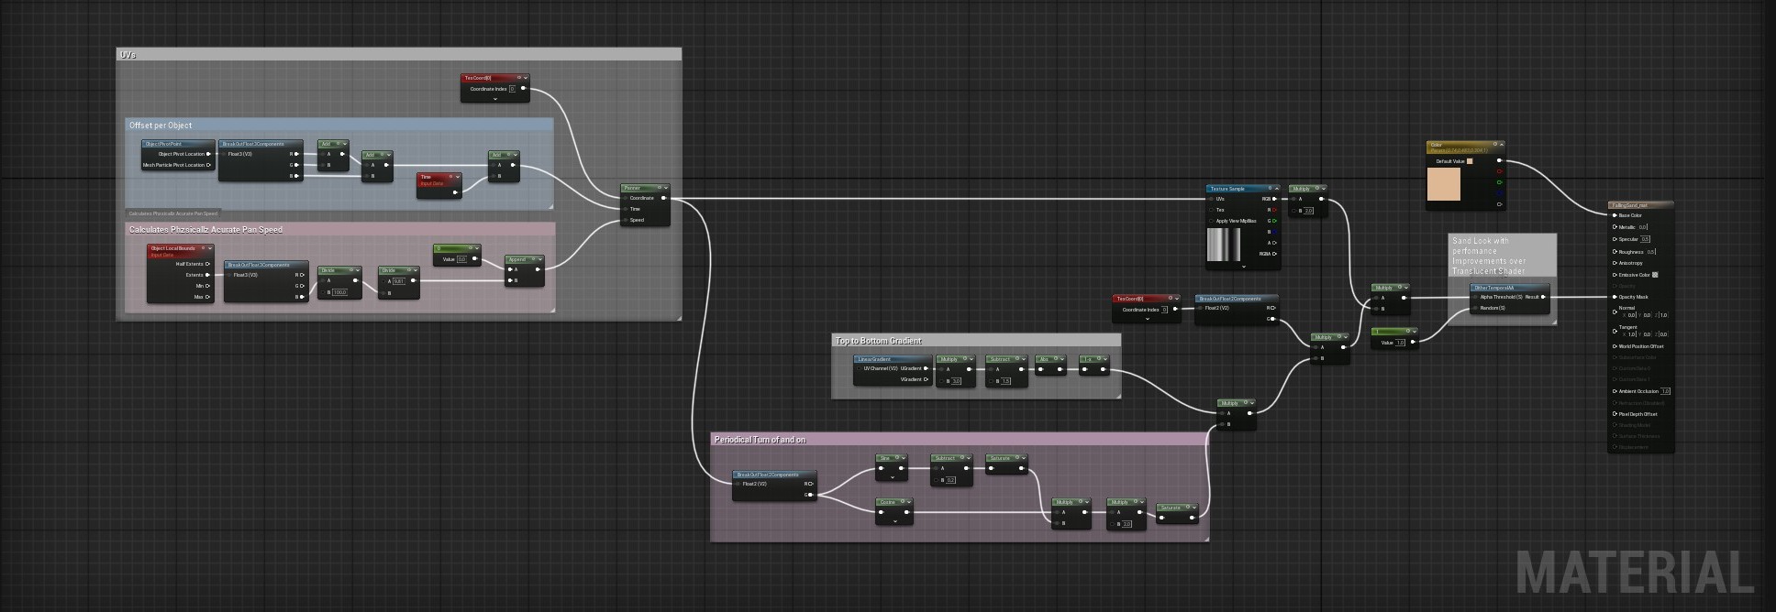
Task: Edit the Metallic value field
Action: (x=1643, y=227)
